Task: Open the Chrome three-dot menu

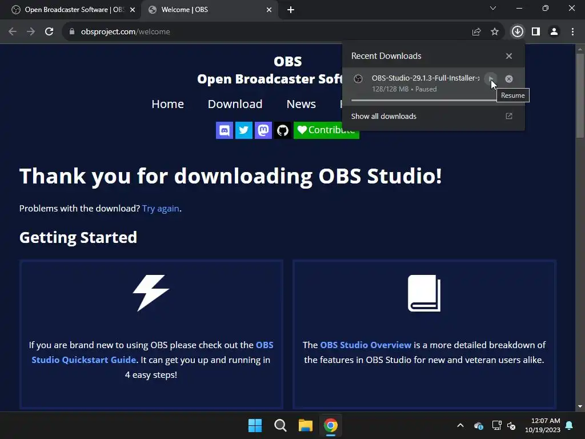Action: (572, 32)
